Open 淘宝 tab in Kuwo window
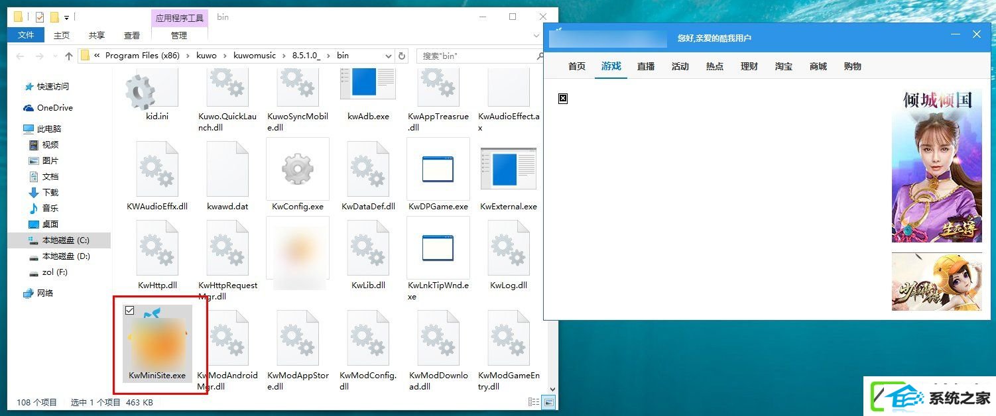This screenshot has height=416, width=996. pos(784,66)
